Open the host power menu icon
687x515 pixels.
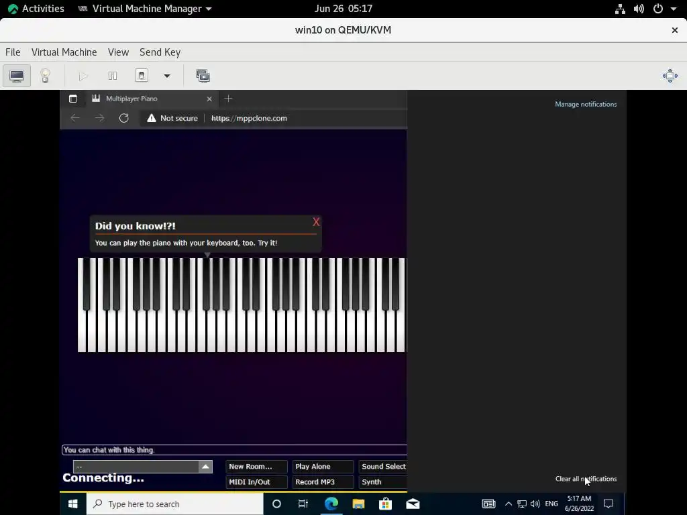[658, 9]
